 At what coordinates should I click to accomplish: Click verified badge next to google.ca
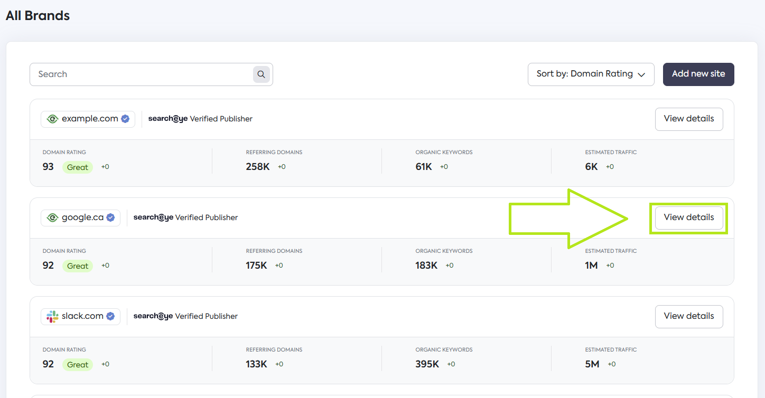[110, 217]
